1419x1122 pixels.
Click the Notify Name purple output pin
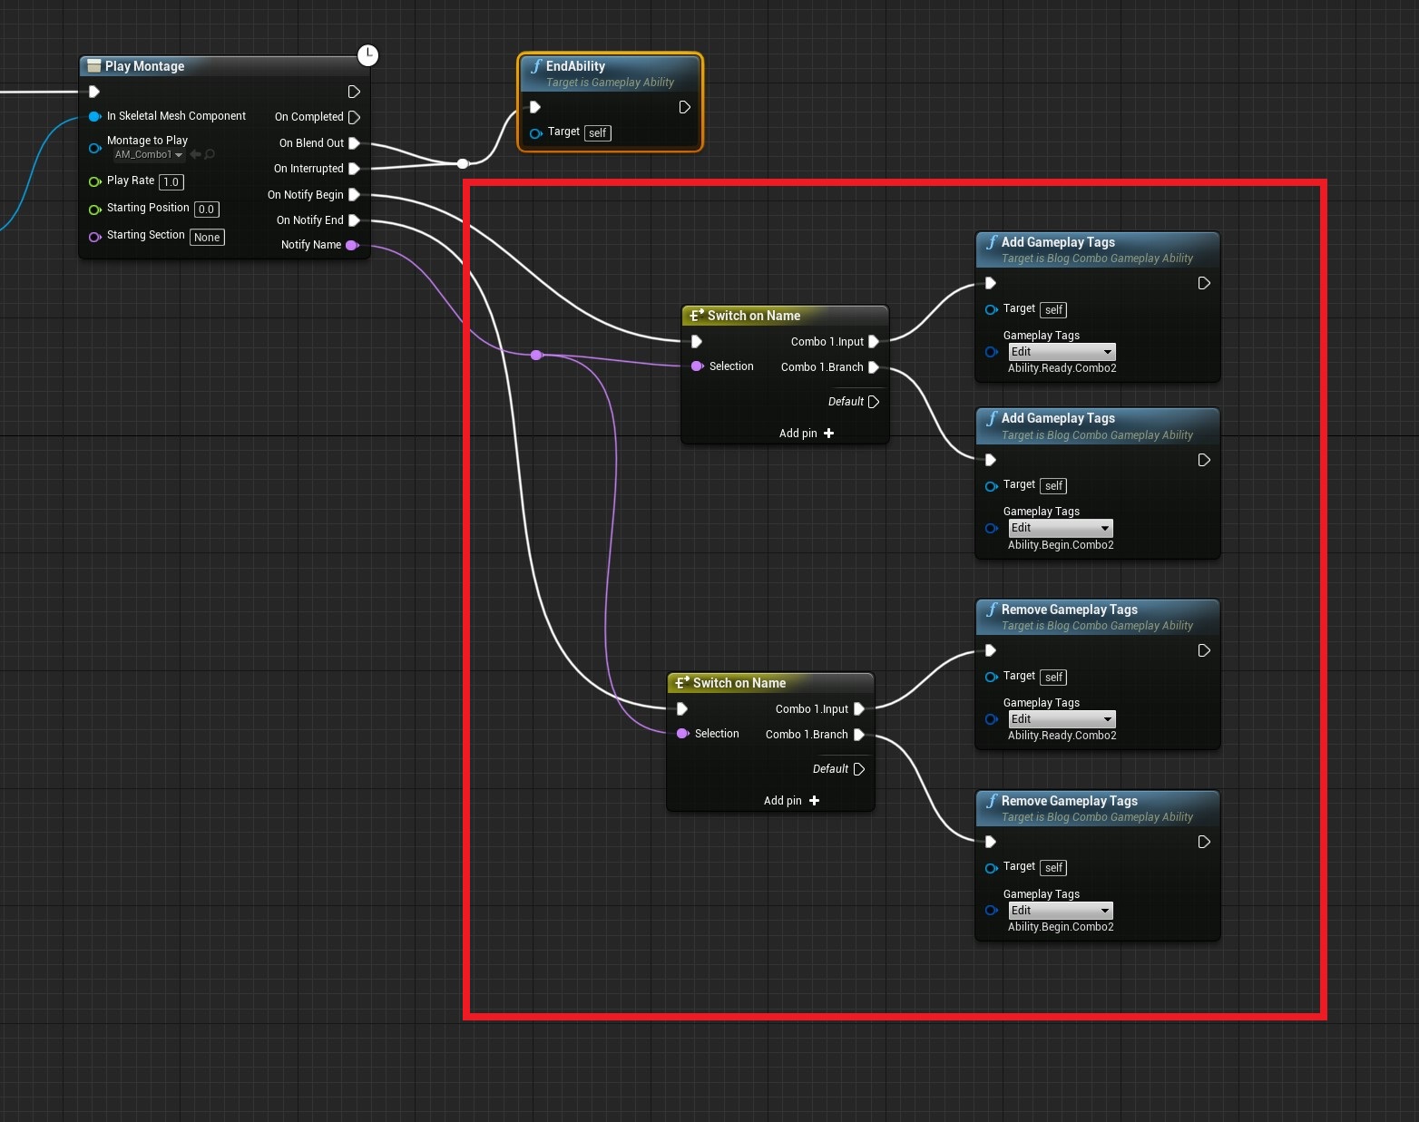(352, 245)
